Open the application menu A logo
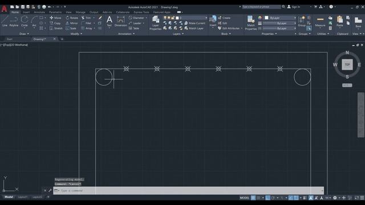The image size is (365, 205). [x=4, y=9]
